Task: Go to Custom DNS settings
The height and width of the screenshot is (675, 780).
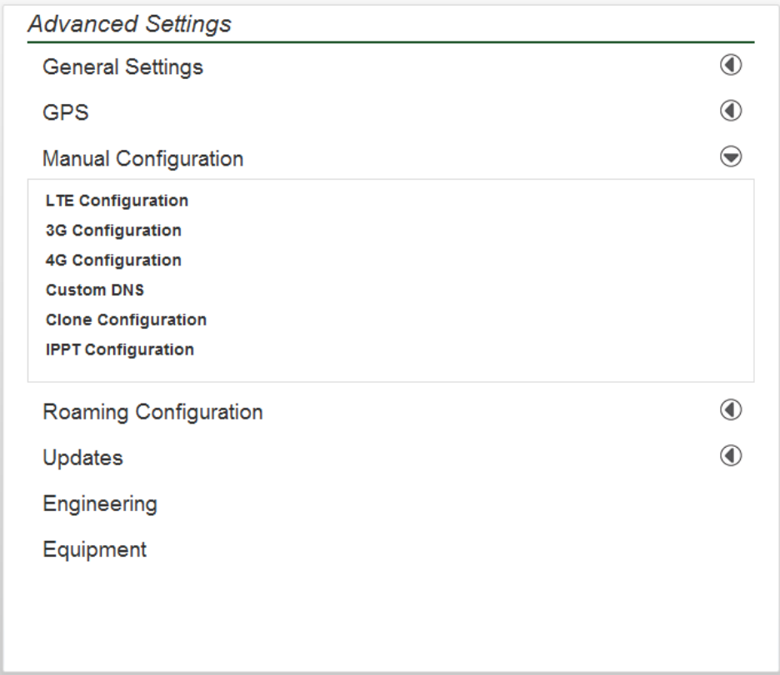Action: coord(95,290)
